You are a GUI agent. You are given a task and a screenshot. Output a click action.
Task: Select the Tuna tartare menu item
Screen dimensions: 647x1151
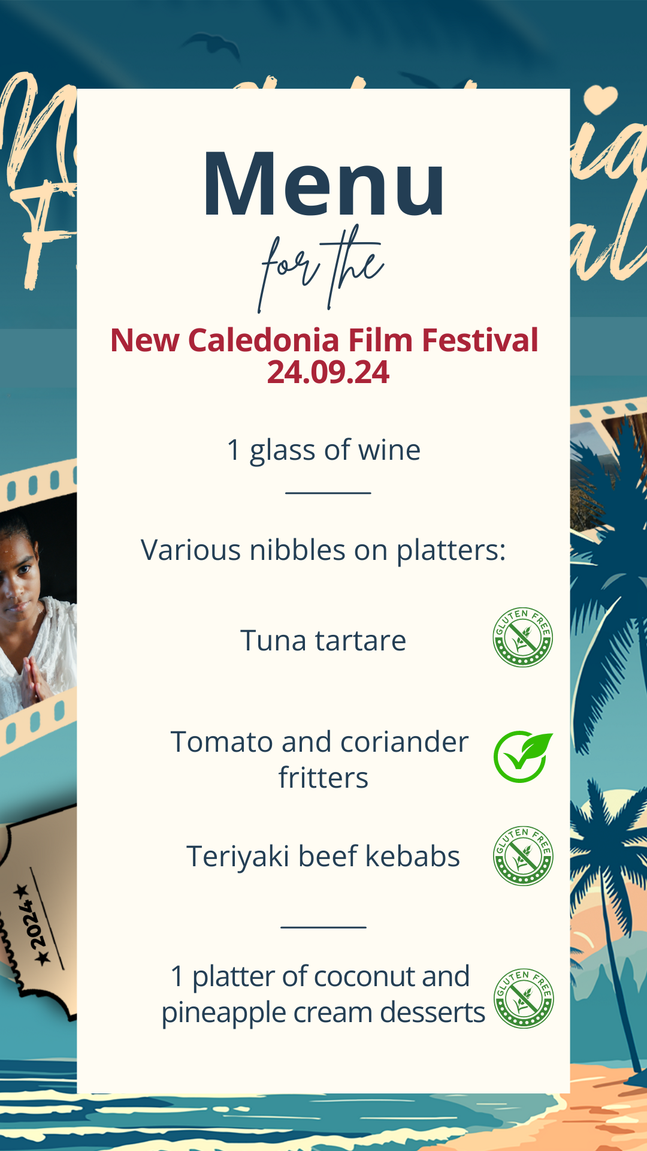(x=323, y=640)
